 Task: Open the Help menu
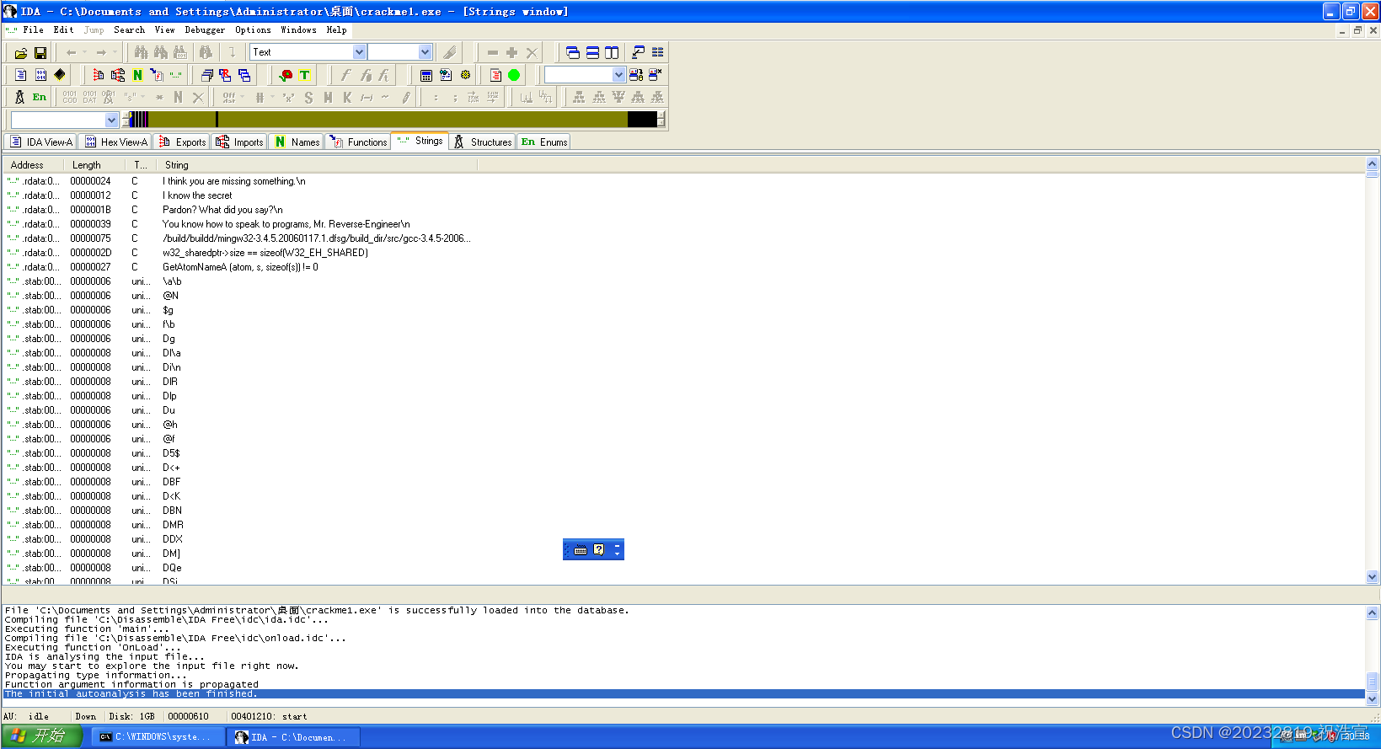336,29
